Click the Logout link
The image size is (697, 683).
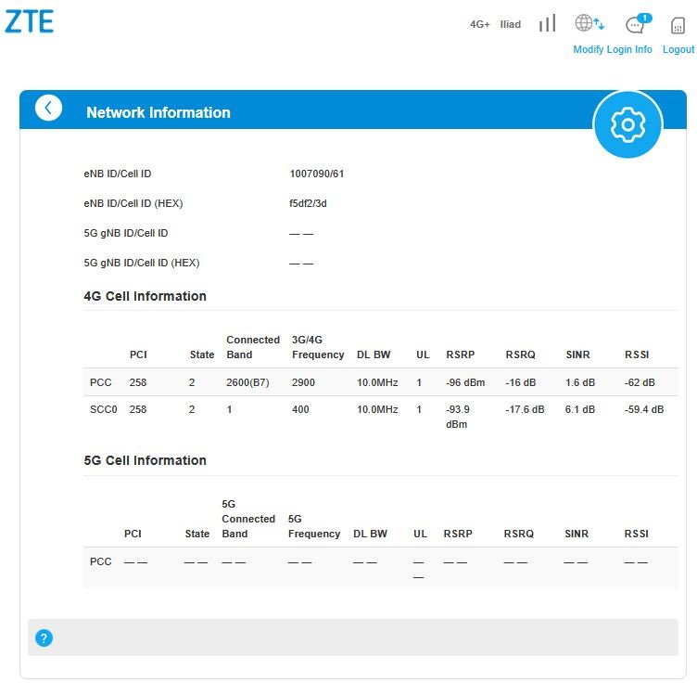678,49
